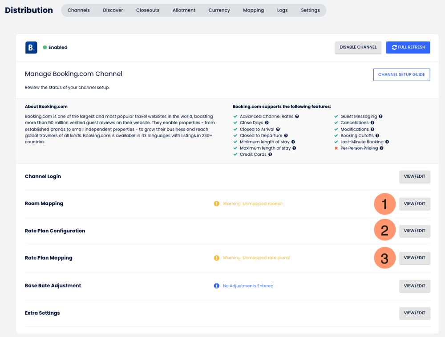
Task: Click help icon beside Per Person Pricing
Action: coord(381,148)
